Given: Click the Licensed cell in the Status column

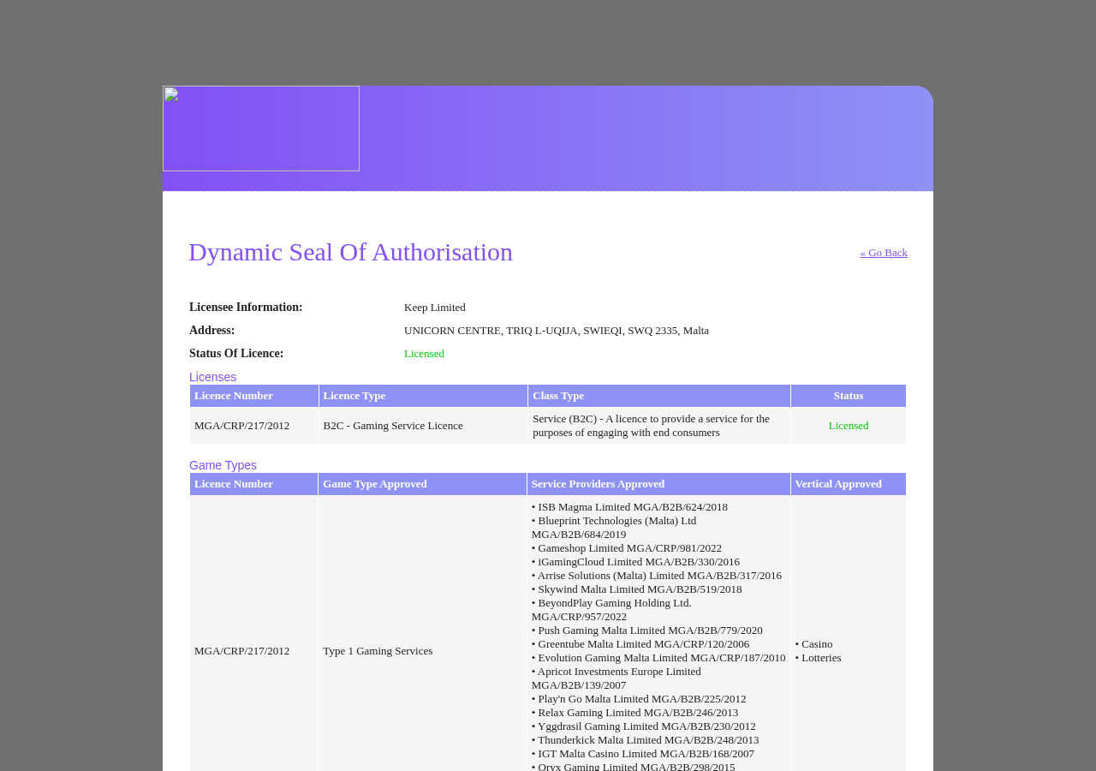Looking at the screenshot, I should tap(849, 426).
